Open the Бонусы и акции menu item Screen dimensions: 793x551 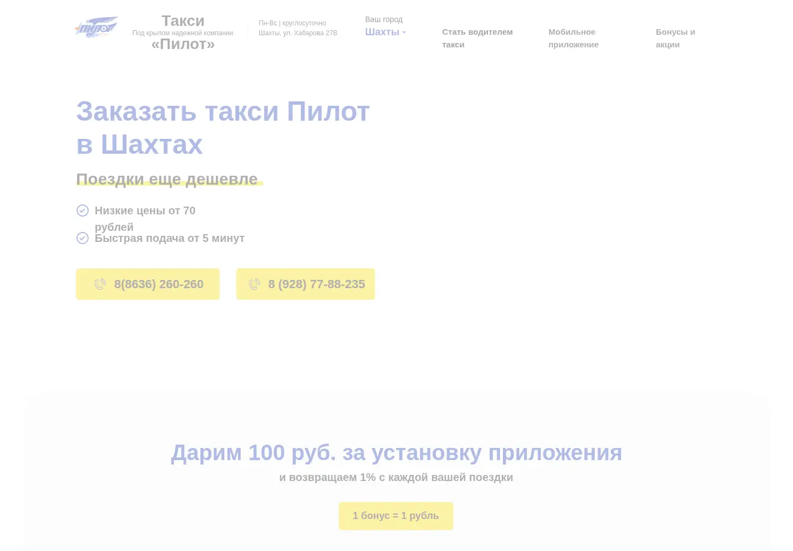click(x=676, y=38)
